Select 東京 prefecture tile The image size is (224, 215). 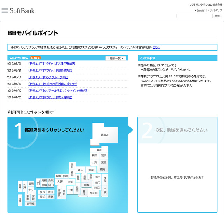click(x=97, y=188)
